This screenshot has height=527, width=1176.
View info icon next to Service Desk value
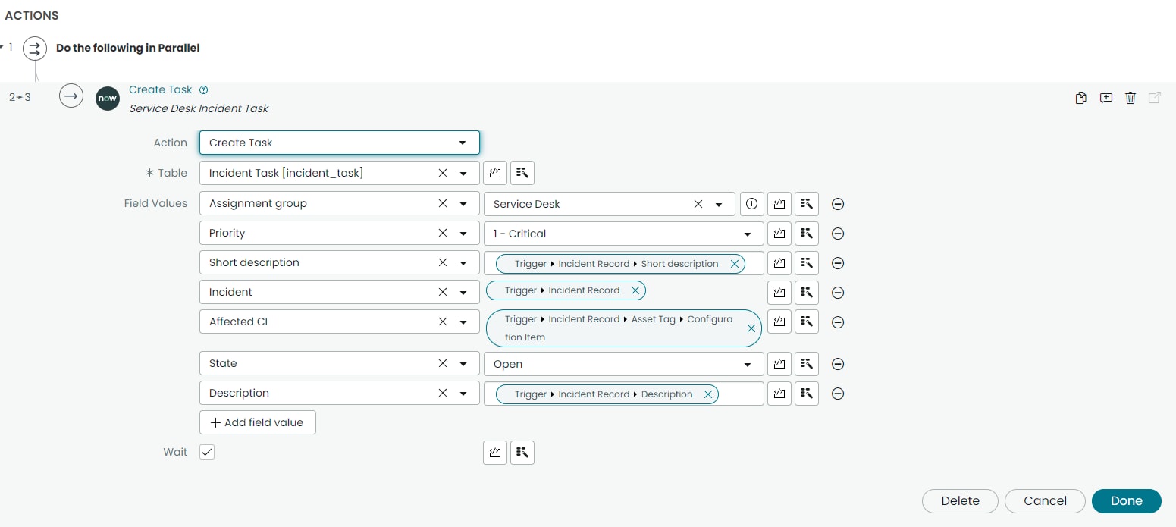point(751,203)
